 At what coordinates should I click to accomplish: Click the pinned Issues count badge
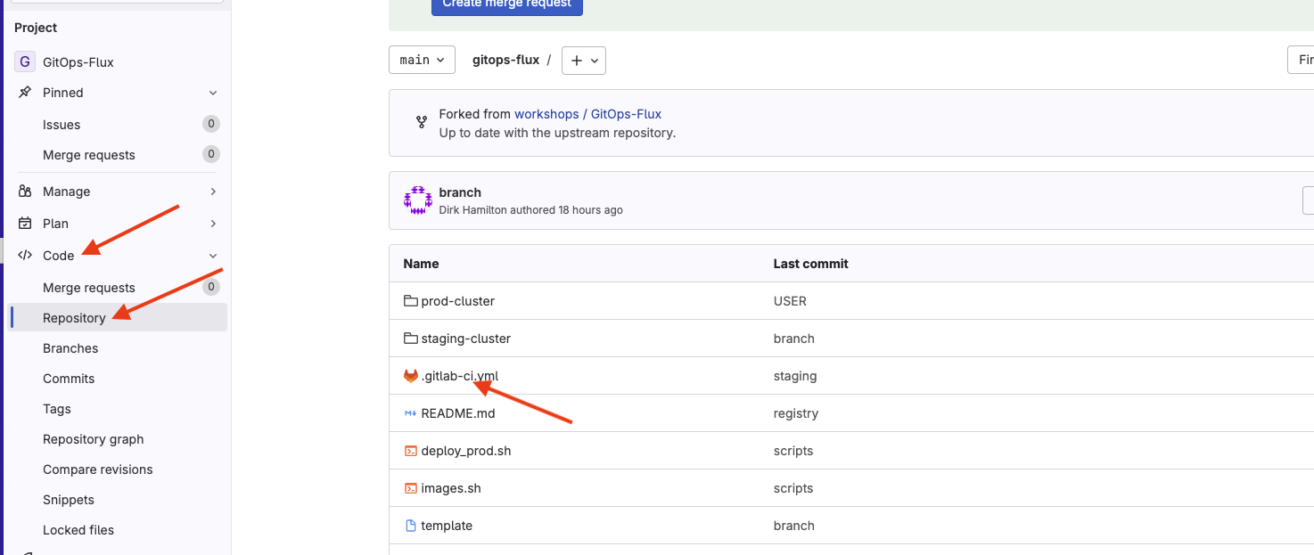(210, 124)
